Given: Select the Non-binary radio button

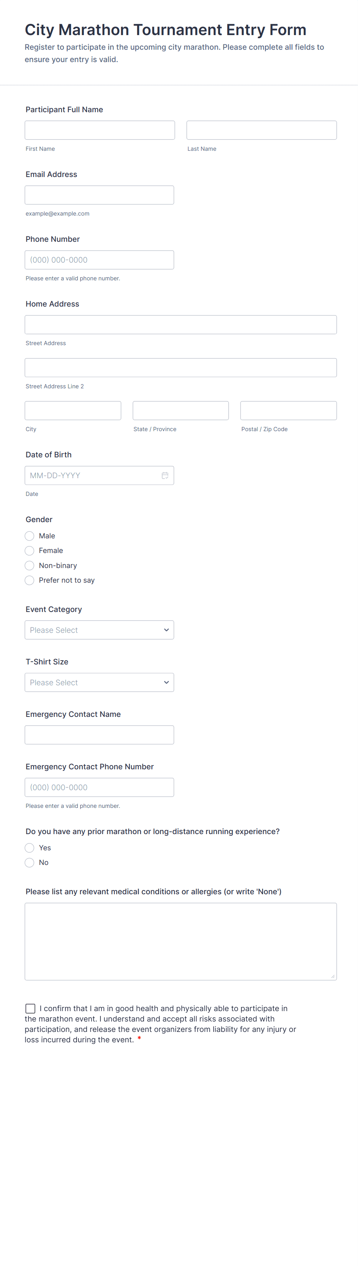Looking at the screenshot, I should point(30,566).
